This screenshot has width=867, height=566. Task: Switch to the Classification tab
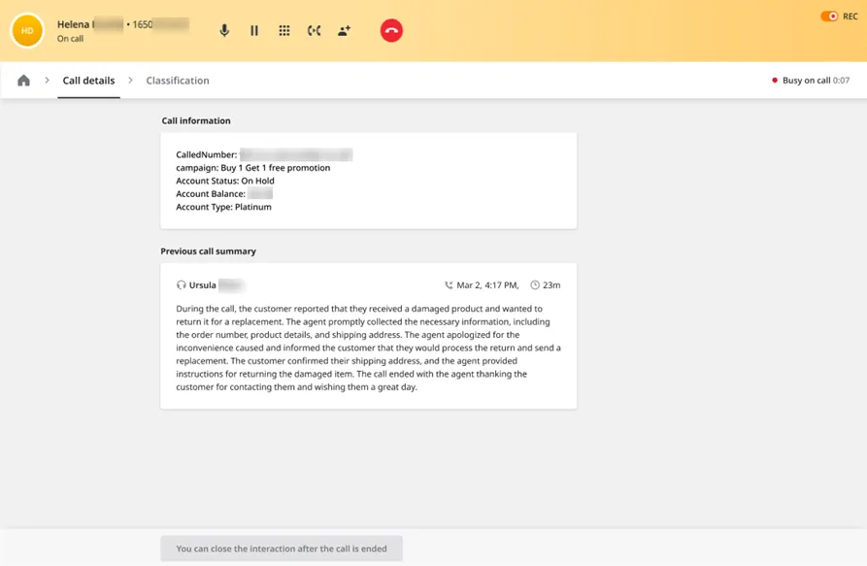(178, 81)
